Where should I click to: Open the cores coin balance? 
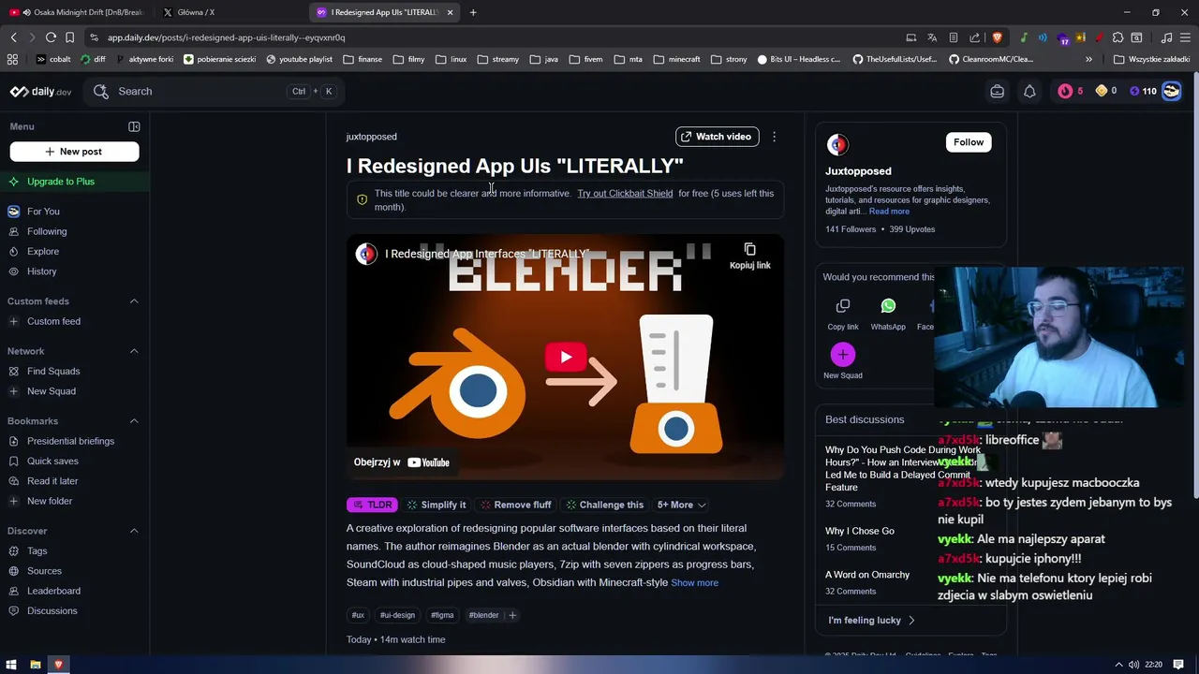point(1106,91)
